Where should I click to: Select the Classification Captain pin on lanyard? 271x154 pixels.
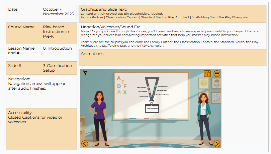(154, 95)
